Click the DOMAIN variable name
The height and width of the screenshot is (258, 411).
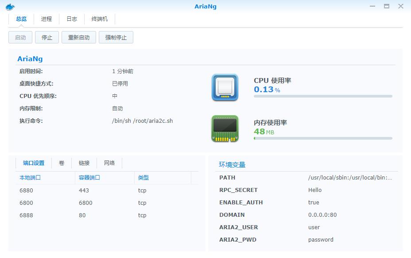(x=232, y=215)
